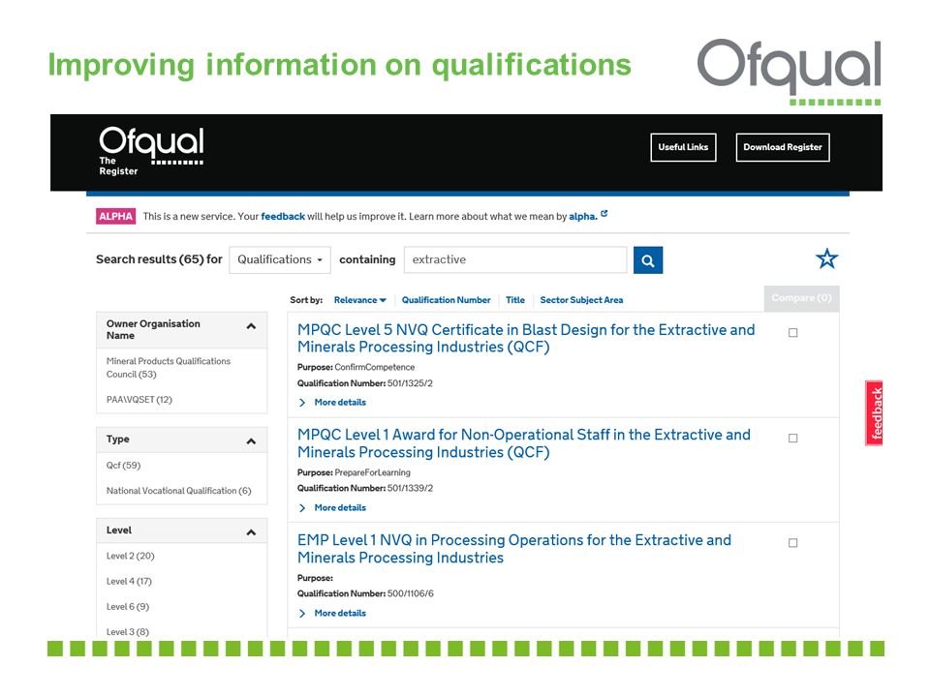Open MPQC Level 1 Award result
The width and height of the screenshot is (930, 697).
click(x=524, y=443)
